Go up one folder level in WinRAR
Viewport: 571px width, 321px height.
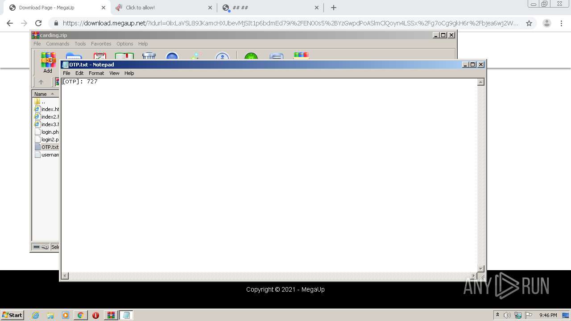[41, 82]
